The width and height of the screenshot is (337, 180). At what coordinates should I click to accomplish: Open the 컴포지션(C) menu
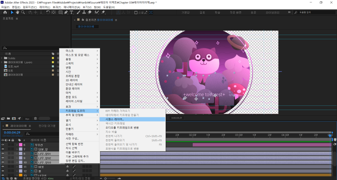point(29,7)
